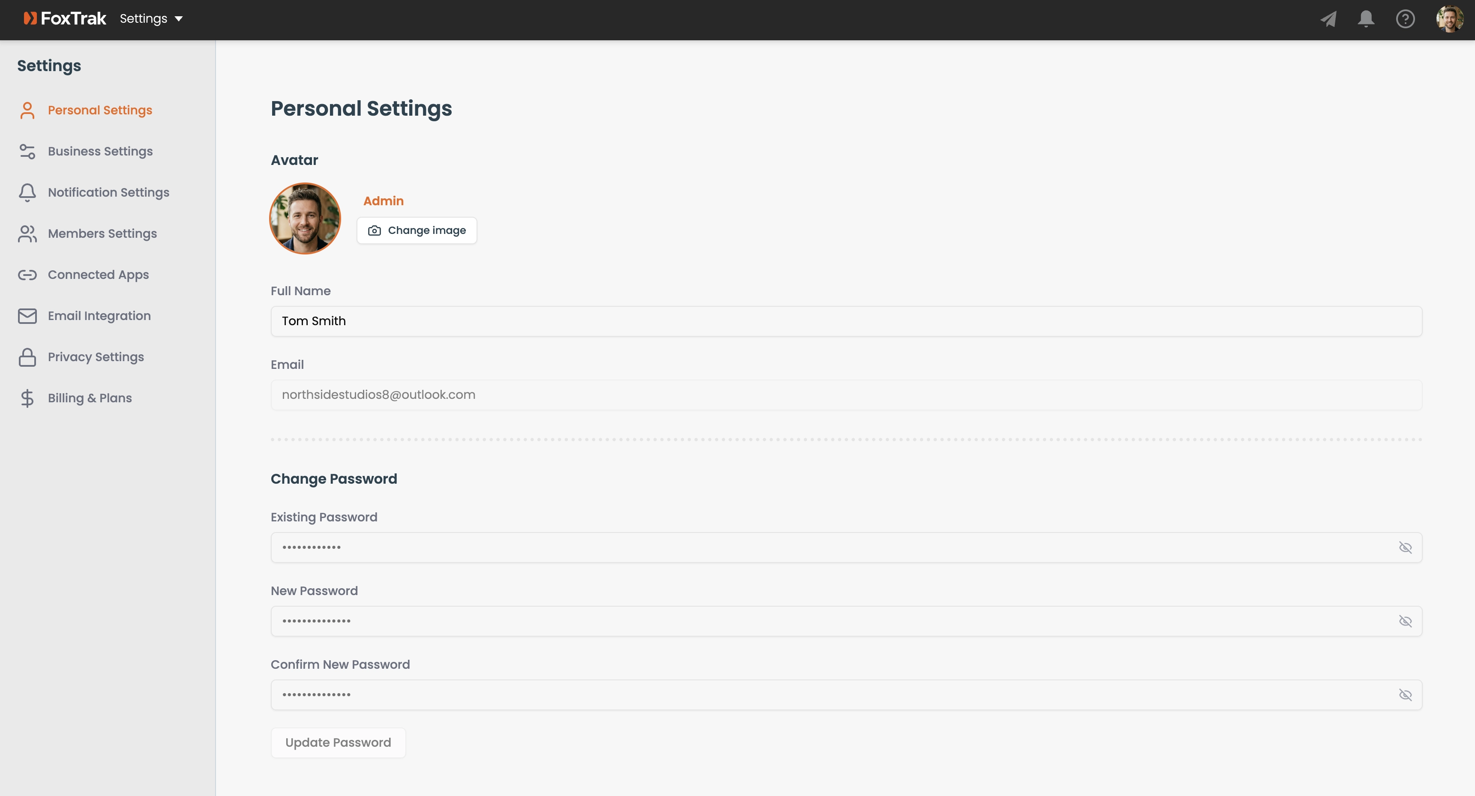
Task: Click the Existing Password label
Action: (324, 517)
